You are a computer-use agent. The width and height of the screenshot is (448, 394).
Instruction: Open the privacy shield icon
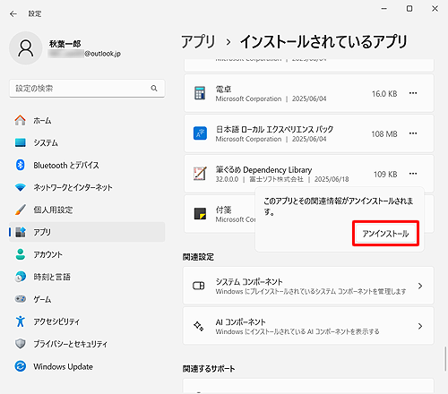point(21,344)
